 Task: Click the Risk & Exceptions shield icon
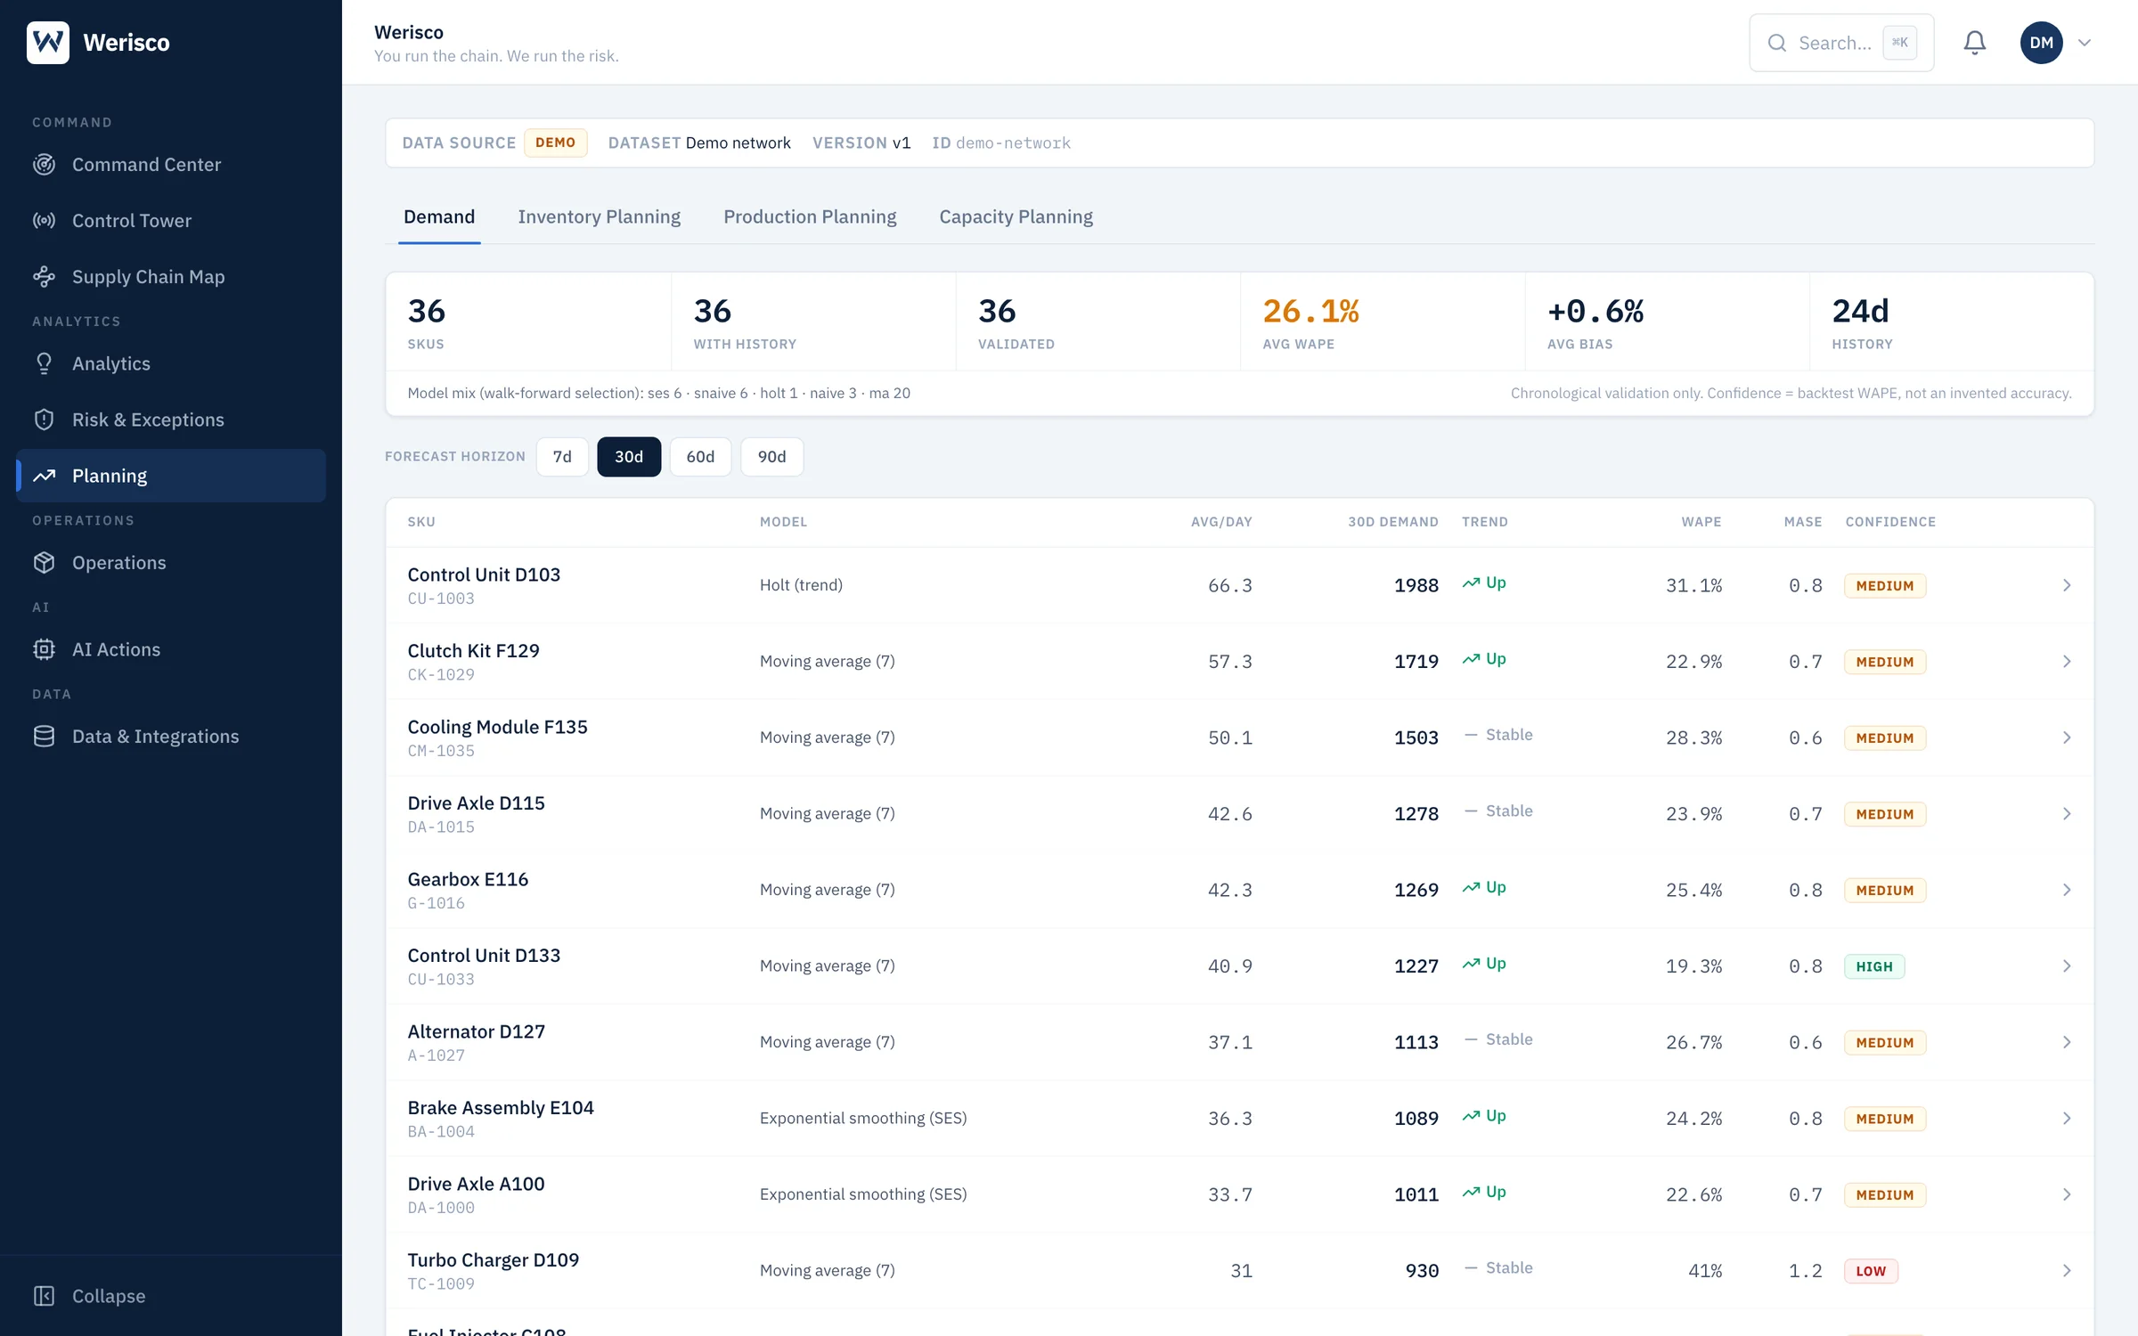(44, 420)
